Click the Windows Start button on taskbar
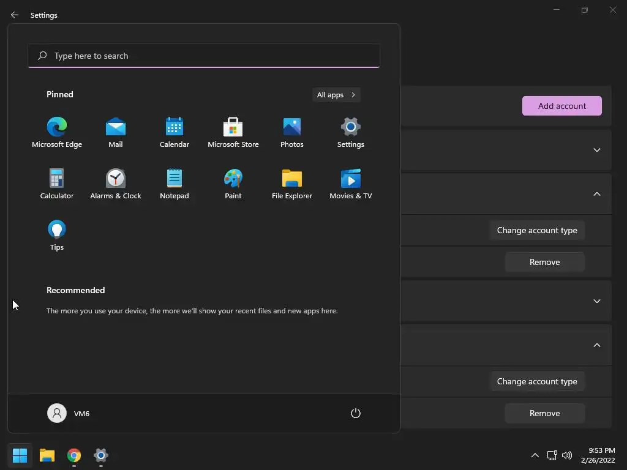This screenshot has width=627, height=470. tap(20, 455)
